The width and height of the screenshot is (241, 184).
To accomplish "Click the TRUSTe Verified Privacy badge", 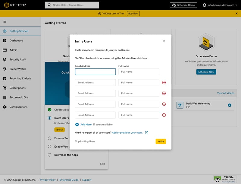I will pos(225,179).
